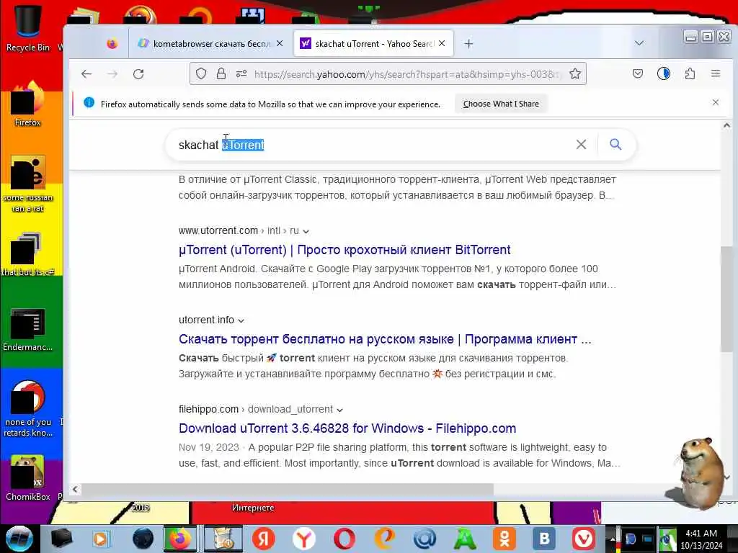Viewport: 738px width, 553px height.
Task: Open a new browser tab
Action: pyautogui.click(x=468, y=44)
